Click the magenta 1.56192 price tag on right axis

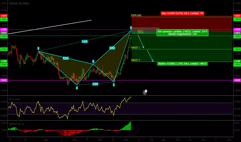pos(237,80)
